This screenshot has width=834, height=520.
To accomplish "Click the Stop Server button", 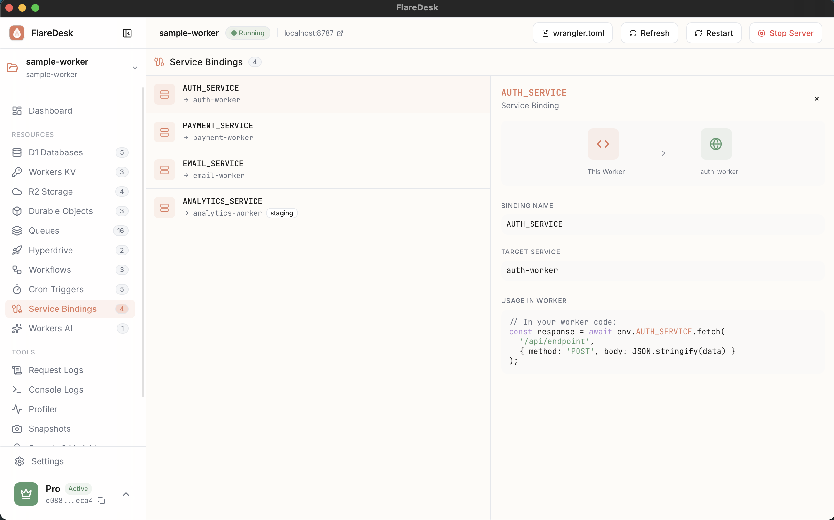I will click(x=786, y=33).
